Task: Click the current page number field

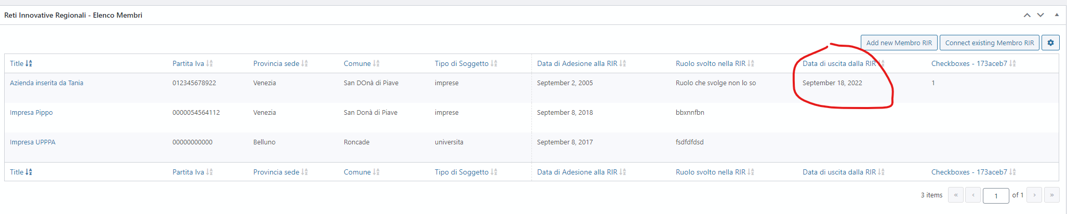Action: [996, 195]
